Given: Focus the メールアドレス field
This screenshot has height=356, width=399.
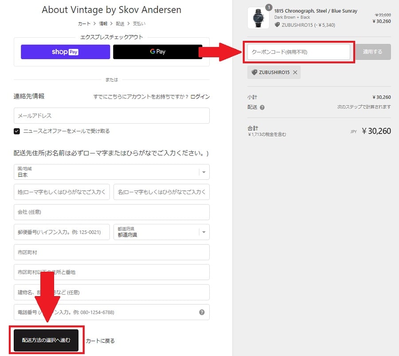Looking at the screenshot, I should pyautogui.click(x=112, y=116).
